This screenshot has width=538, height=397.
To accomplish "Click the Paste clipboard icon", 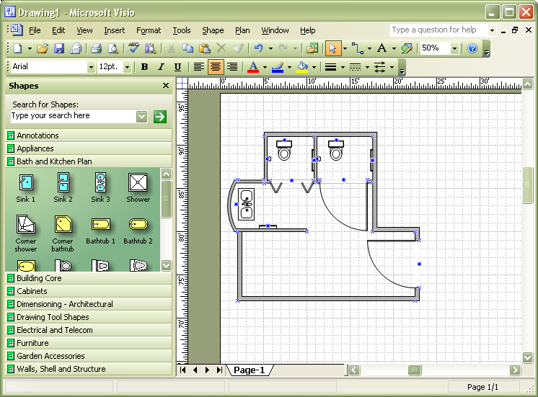I will tap(205, 48).
